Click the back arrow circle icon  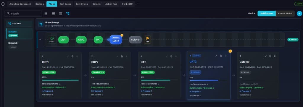click(3, 4)
